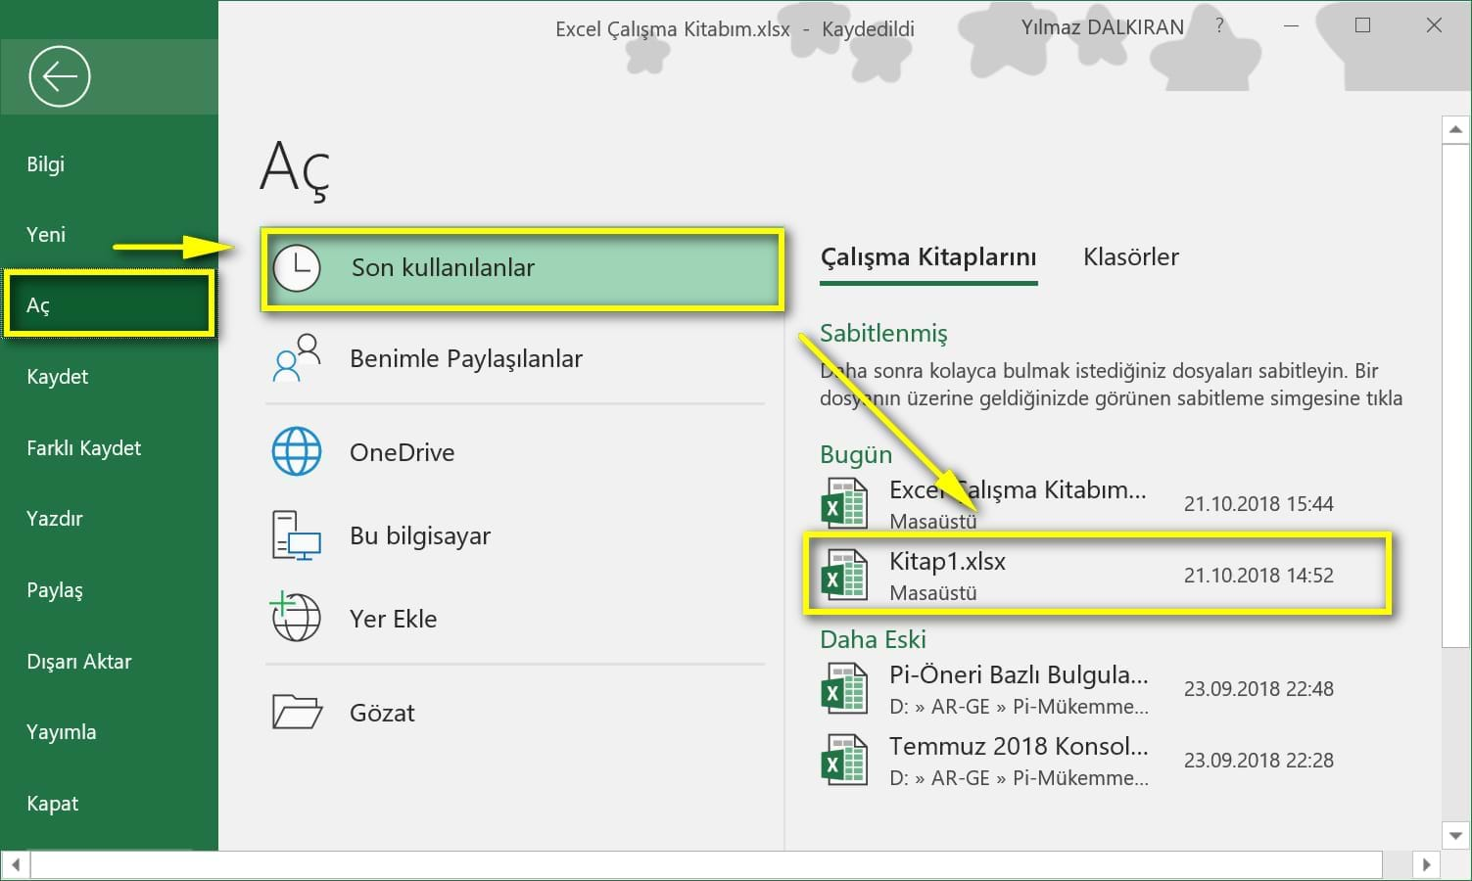Go back using the circled arrow button
Viewport: 1472px width, 881px height.
[x=60, y=76]
